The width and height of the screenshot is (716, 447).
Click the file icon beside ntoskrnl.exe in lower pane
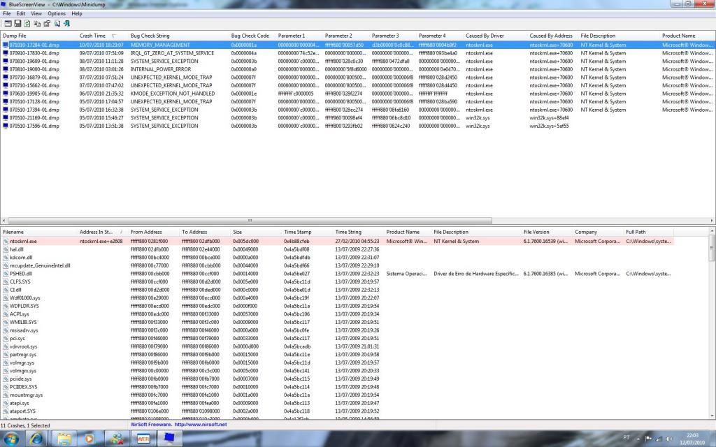(6, 241)
